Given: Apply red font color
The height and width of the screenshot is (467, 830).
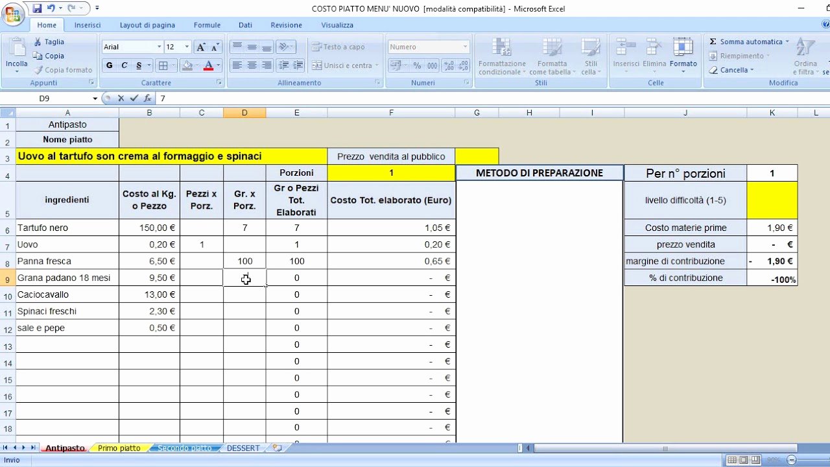Looking at the screenshot, I should point(208,66).
